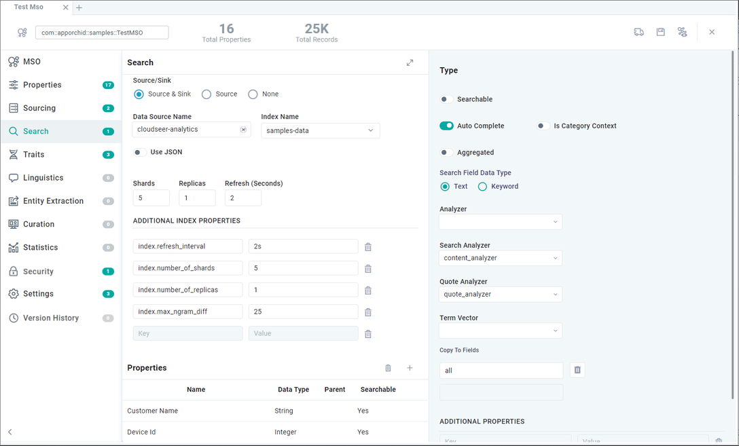Screen dimensions: 739x446
Task: Enable the Searchable toggle
Action: click(x=446, y=99)
